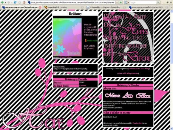
Task: Click the greyed Stop loading button
Action: 20,2
